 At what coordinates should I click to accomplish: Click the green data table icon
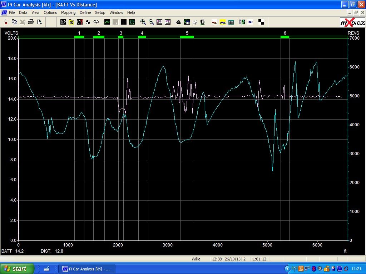coord(231,22)
